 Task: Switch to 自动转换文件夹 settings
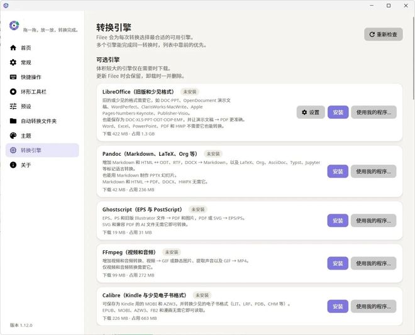click(x=42, y=121)
